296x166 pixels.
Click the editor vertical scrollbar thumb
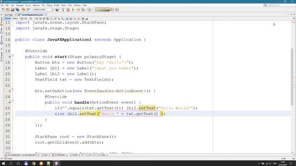(292, 77)
